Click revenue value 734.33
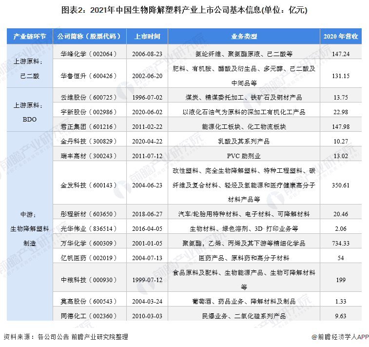The width and height of the screenshot is (369, 347). [341, 243]
